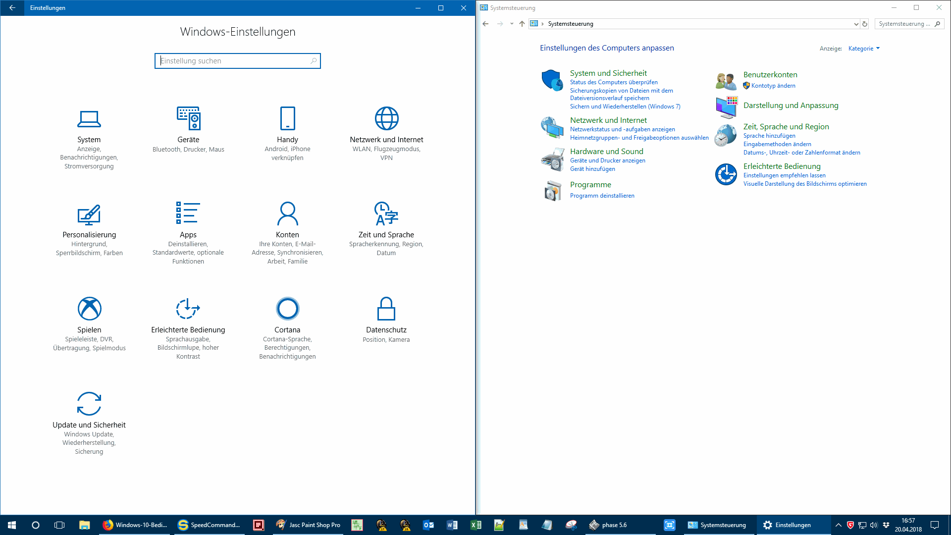Click the Programm deinstallieren link
951x535 pixels.
pyautogui.click(x=602, y=196)
